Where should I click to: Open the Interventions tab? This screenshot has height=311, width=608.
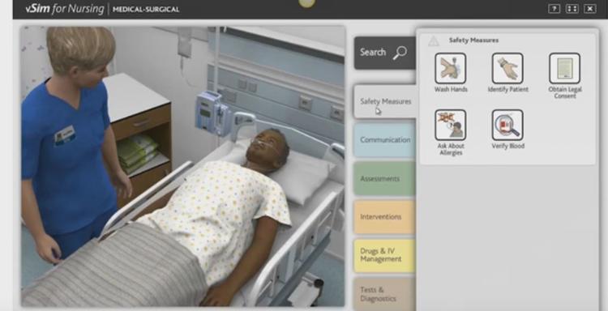(x=385, y=217)
